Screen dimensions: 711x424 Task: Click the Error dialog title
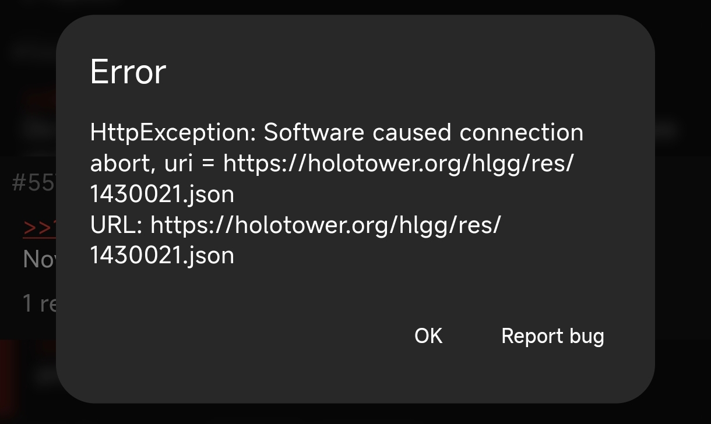pos(128,72)
